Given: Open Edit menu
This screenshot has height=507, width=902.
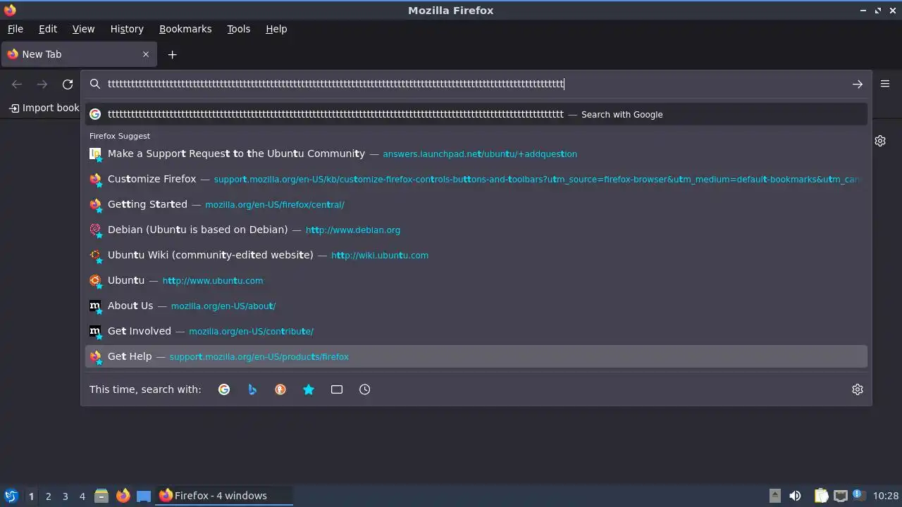Looking at the screenshot, I should coord(48,29).
